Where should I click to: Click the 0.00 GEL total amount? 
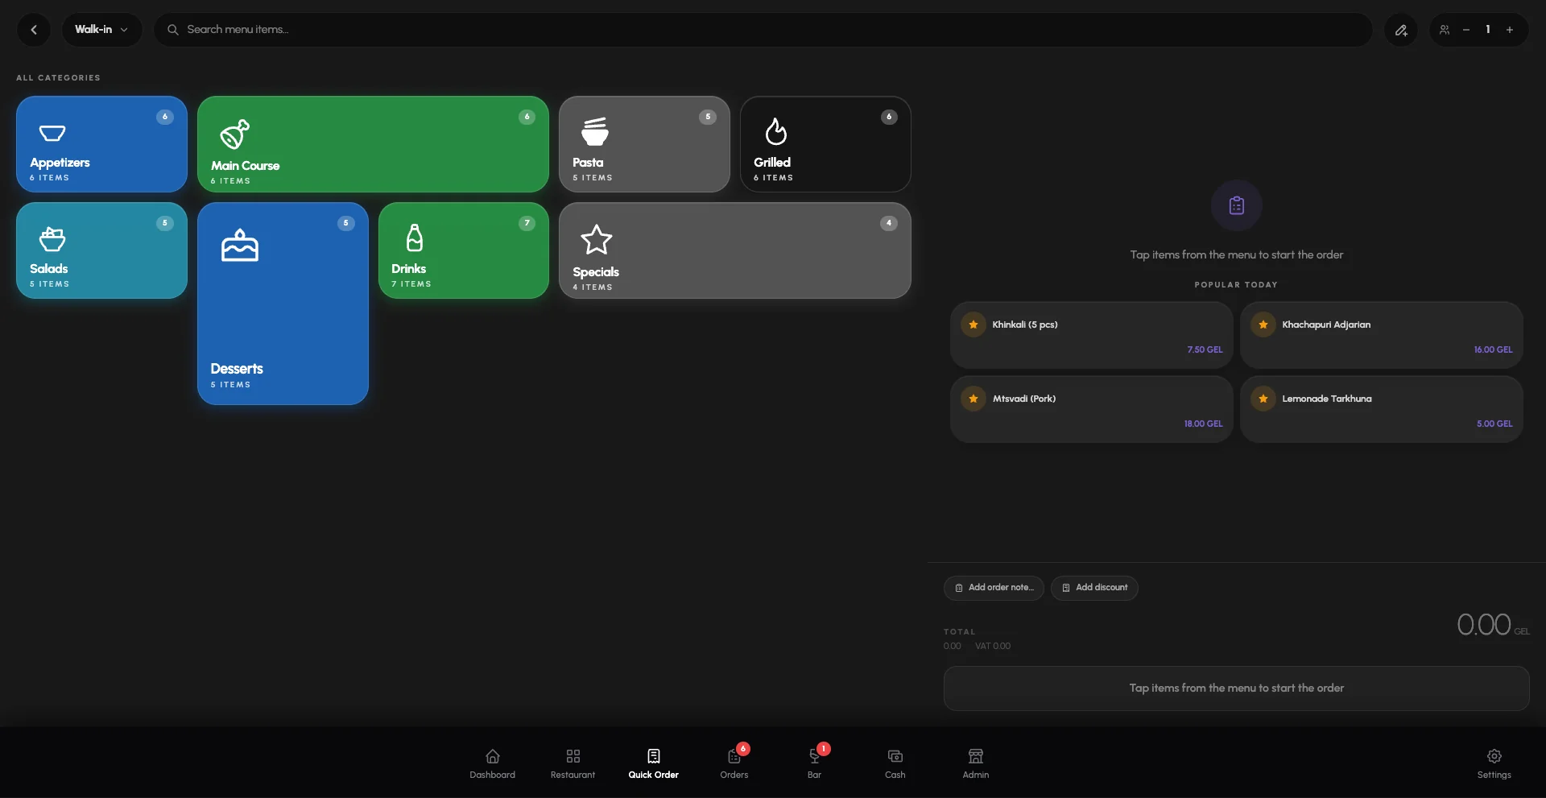[1493, 625]
